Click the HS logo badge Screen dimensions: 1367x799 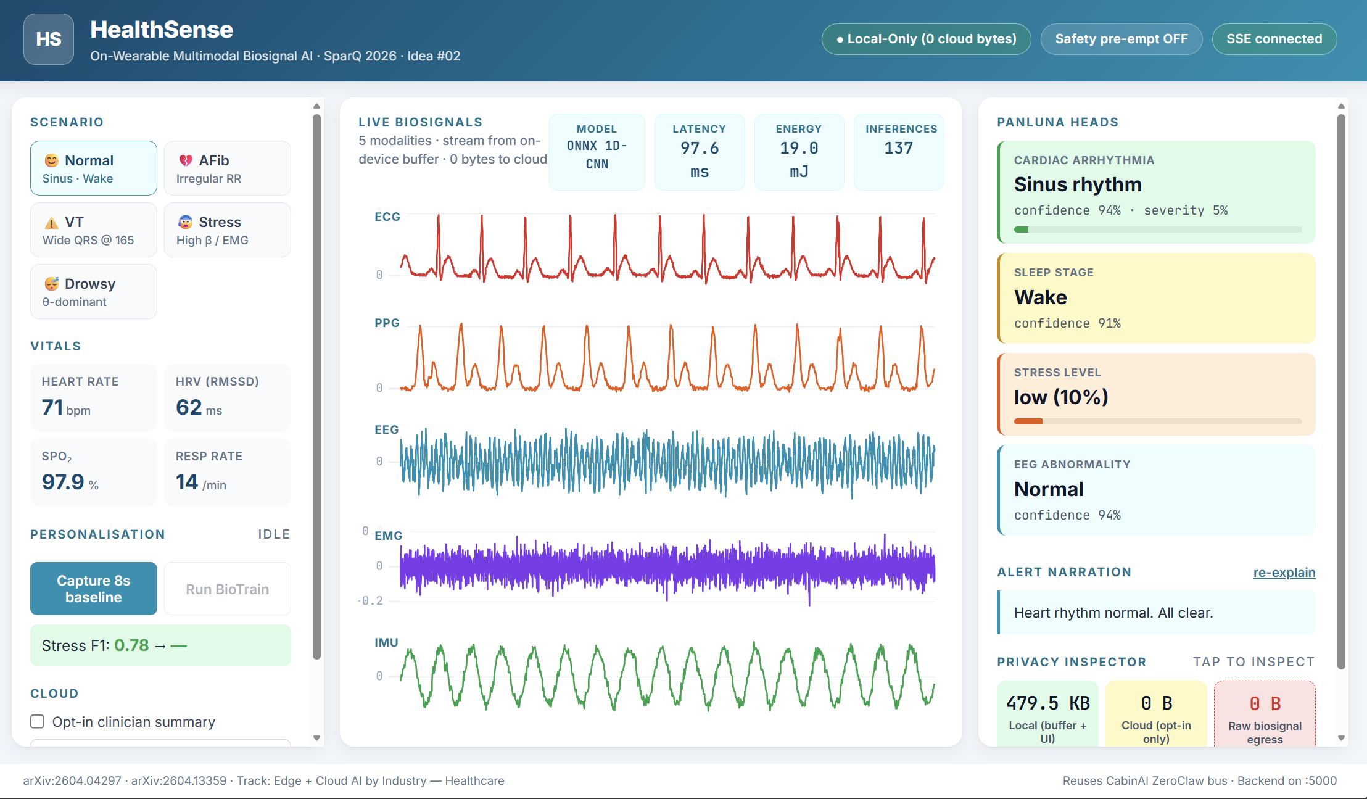coord(49,39)
